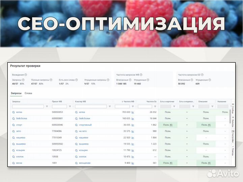243x182 pixels.
Task: Click help icon beside OZ Упущенные stat
Action: pyautogui.click(x=210, y=80)
